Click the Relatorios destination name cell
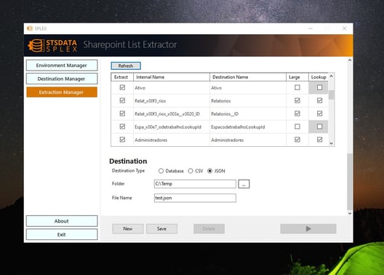Image resolution: width=384 pixels, height=275 pixels. [x=248, y=100]
